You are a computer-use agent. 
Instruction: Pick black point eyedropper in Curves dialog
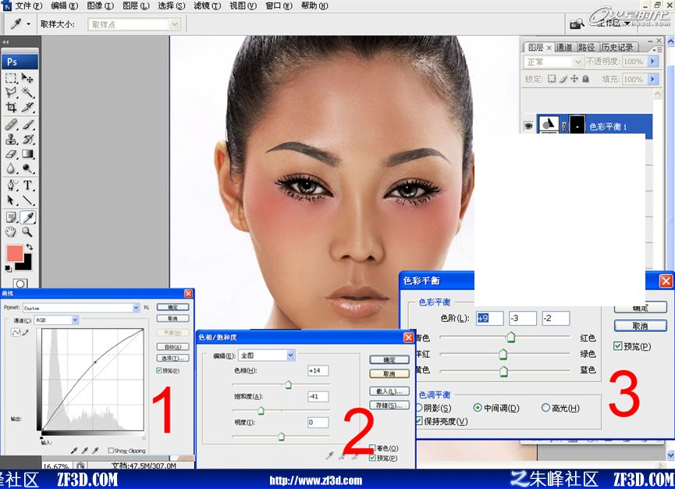click(x=74, y=451)
